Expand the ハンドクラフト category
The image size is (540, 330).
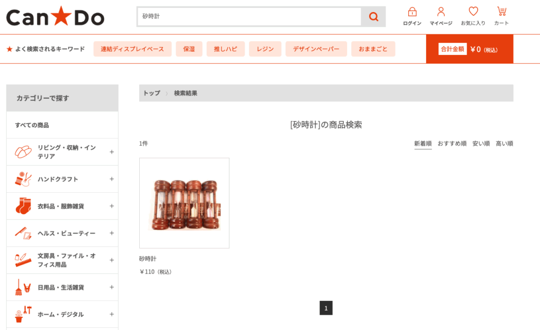(x=112, y=179)
